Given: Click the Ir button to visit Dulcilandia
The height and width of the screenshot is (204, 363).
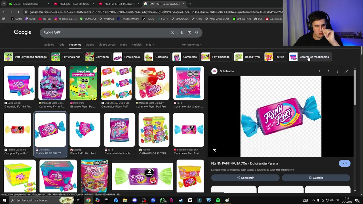Looking at the screenshot, I should coord(345,163).
